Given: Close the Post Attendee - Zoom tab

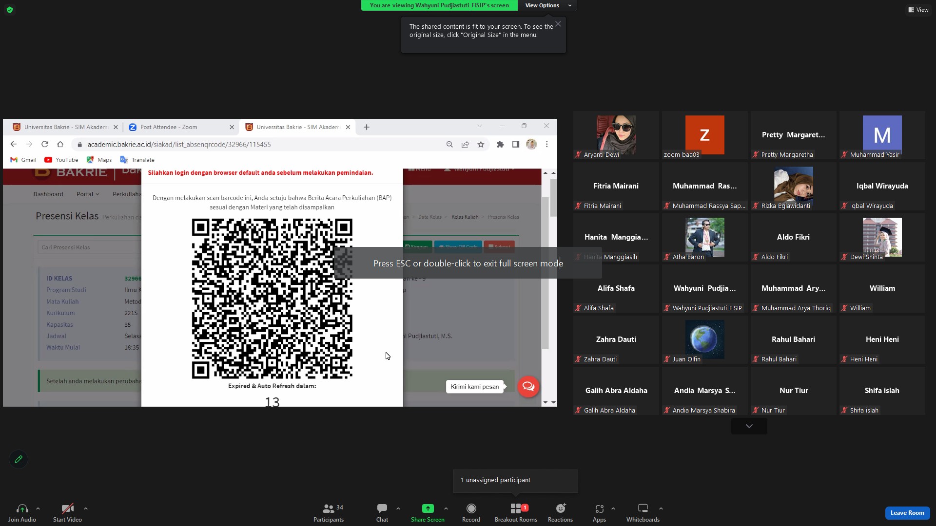Looking at the screenshot, I should (x=232, y=127).
